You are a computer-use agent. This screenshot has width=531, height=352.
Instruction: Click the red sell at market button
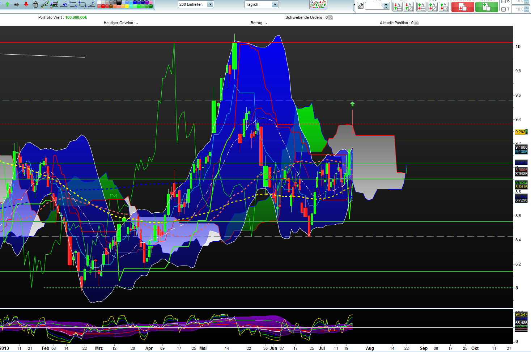pyautogui.click(x=463, y=7)
